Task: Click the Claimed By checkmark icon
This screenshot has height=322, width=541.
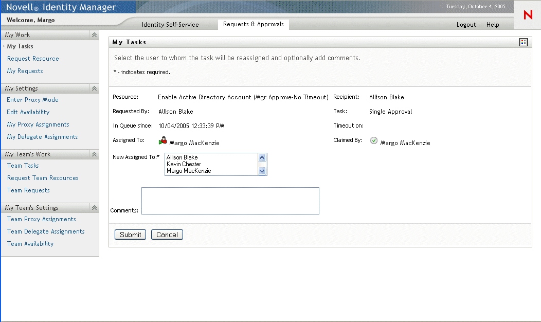Action: 374,140
